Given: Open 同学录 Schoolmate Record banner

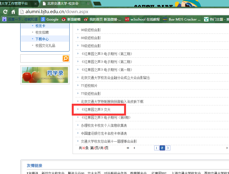Looking at the screenshot, I should click(x=45, y=75).
